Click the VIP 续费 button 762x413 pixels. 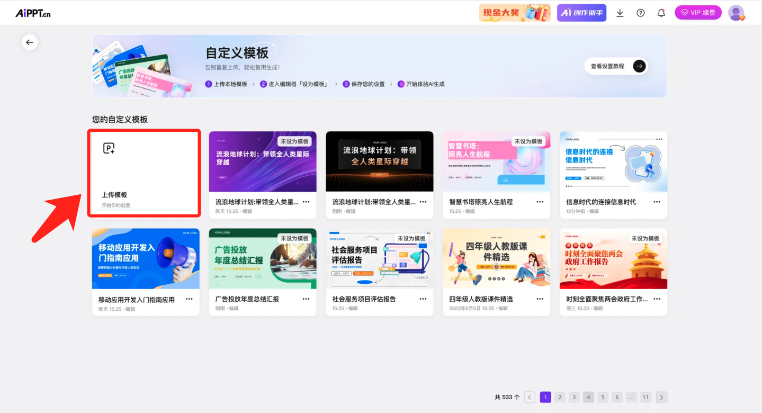coord(698,13)
